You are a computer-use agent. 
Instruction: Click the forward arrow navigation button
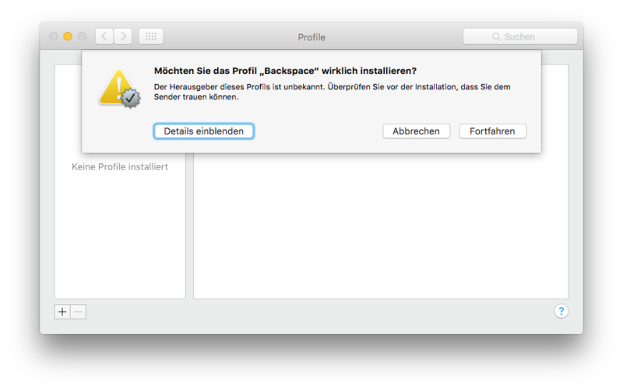[x=123, y=37]
